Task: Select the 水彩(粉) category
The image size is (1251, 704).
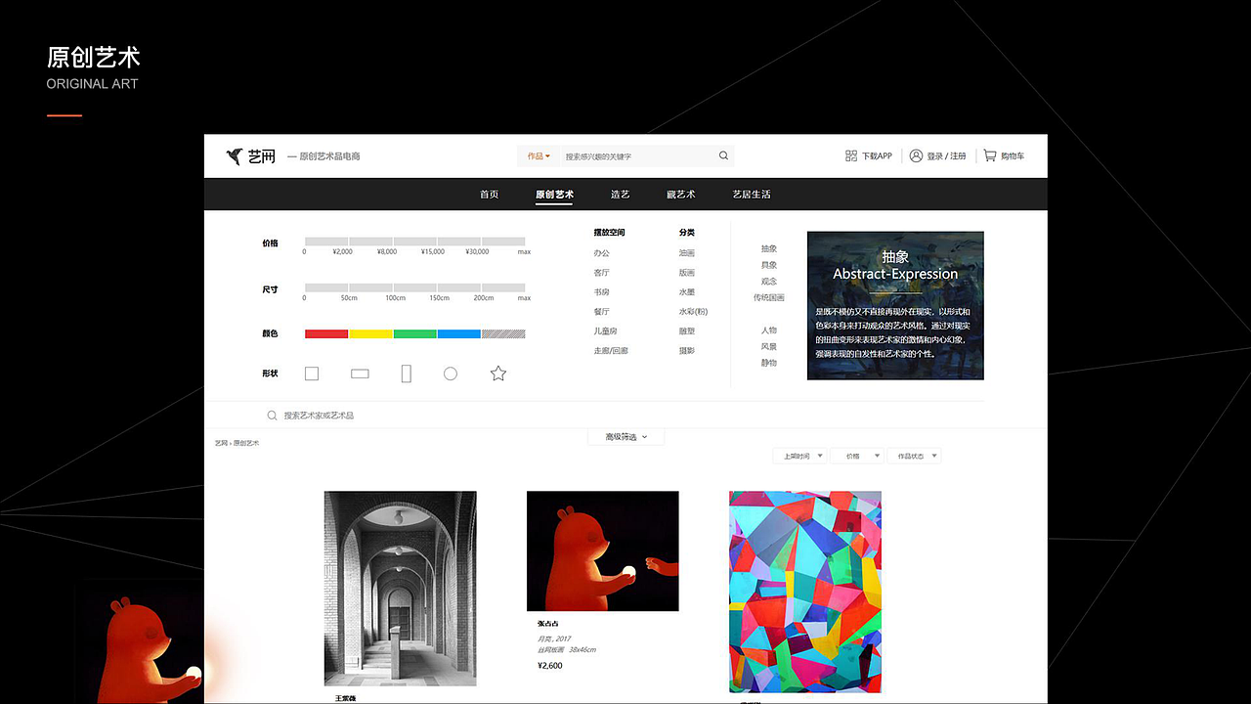Action: (693, 312)
